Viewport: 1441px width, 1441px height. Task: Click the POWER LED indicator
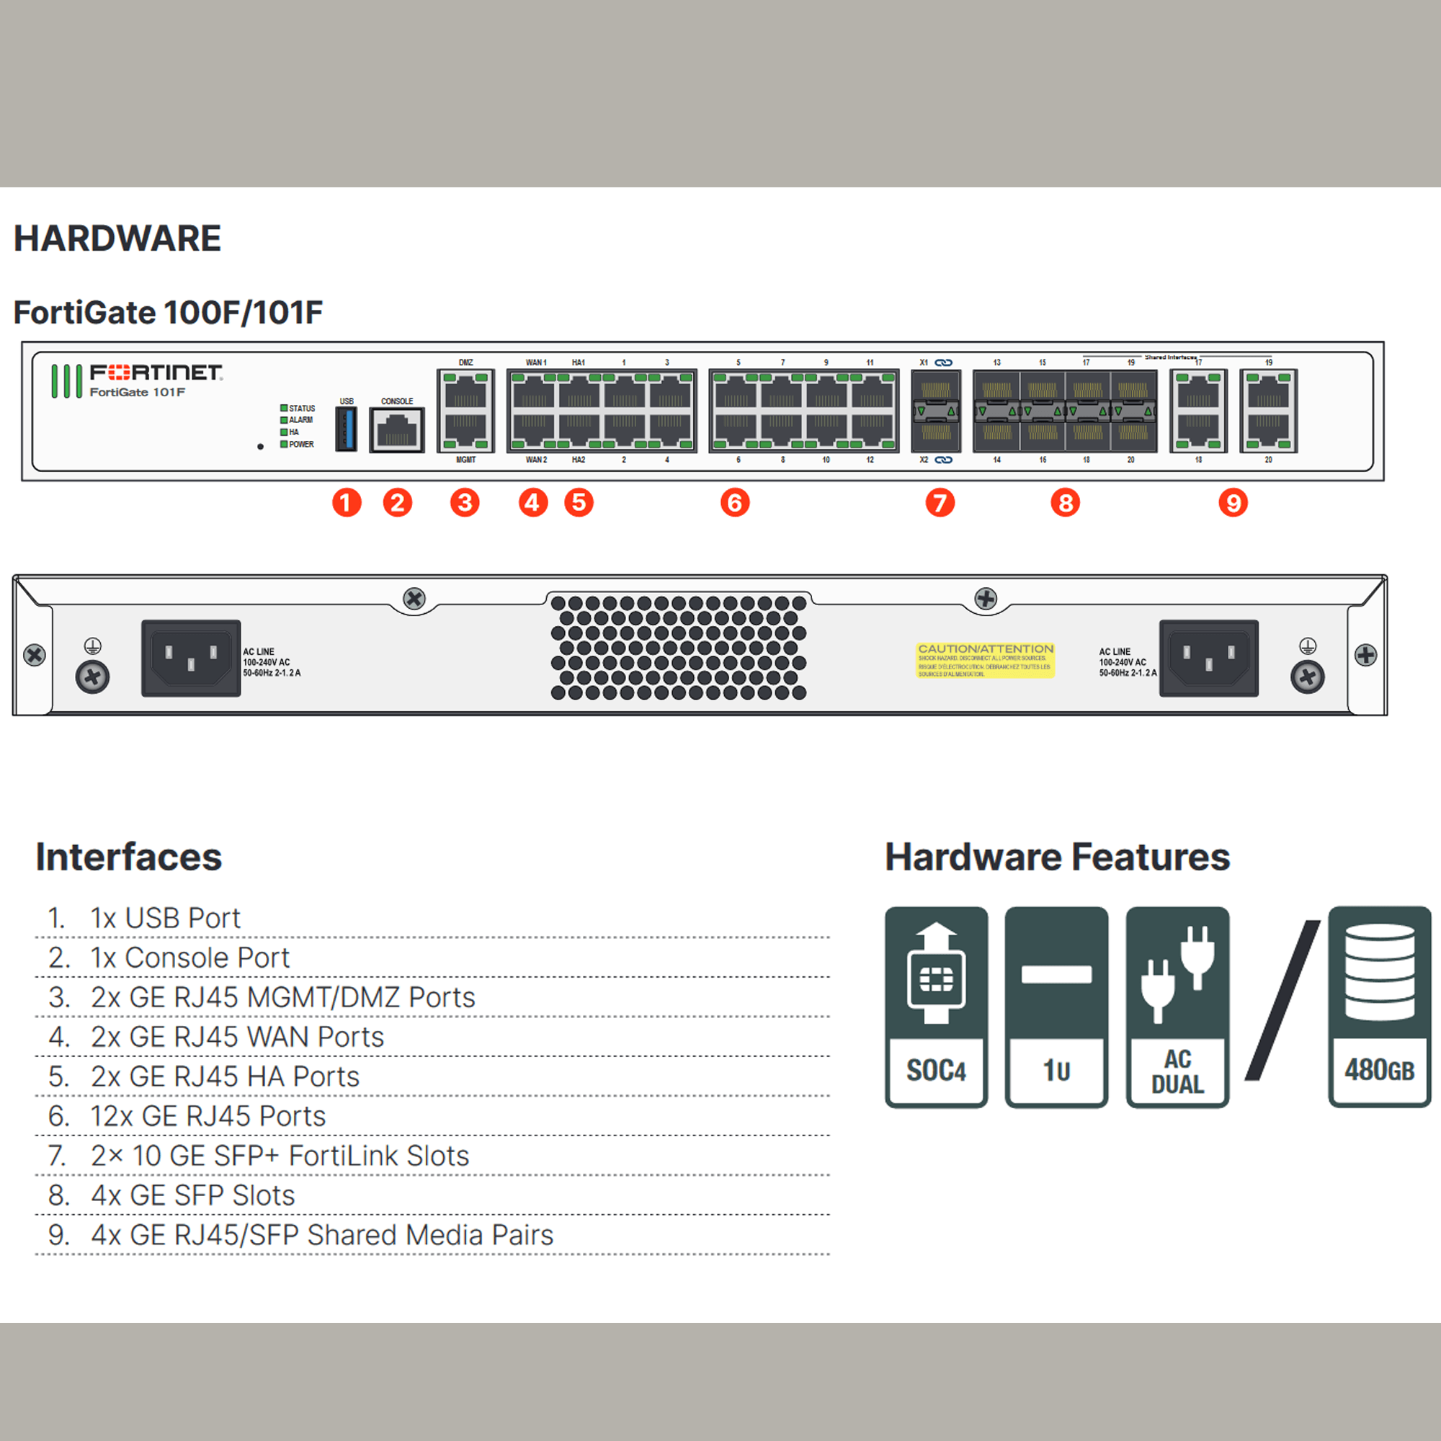point(283,444)
